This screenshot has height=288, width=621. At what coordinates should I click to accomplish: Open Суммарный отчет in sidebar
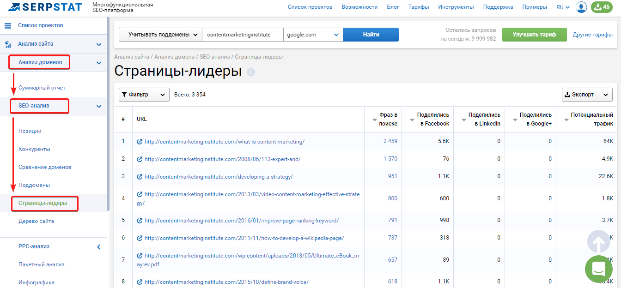(x=42, y=88)
